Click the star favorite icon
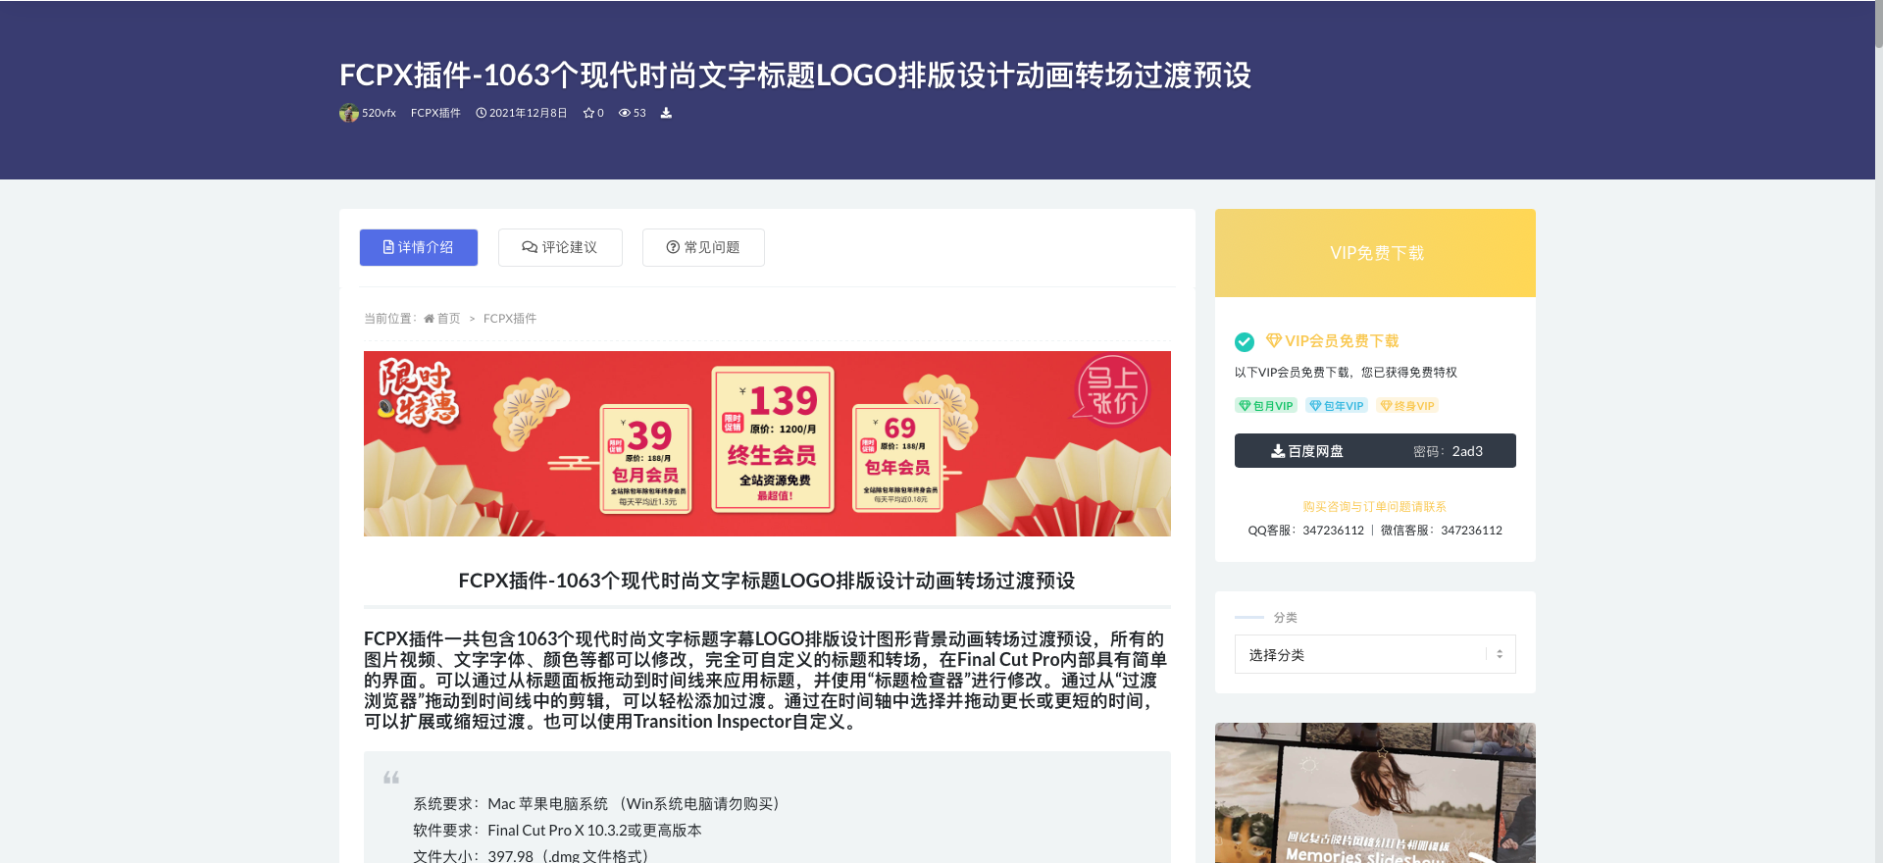Screen dimensions: 1883x863 click(588, 113)
